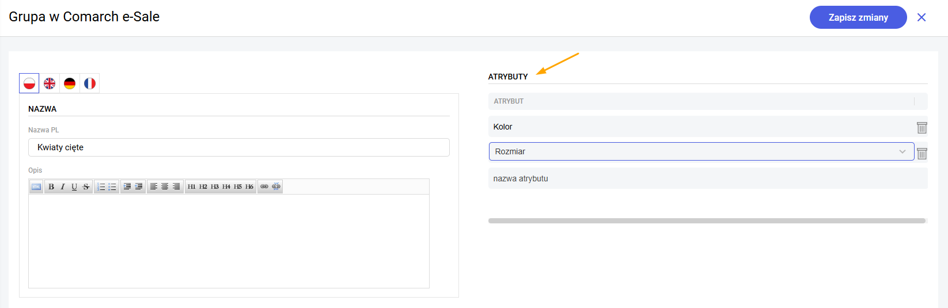Click the attributes horizontal scrollbar
Image resolution: width=948 pixels, height=308 pixels.
[707, 220]
